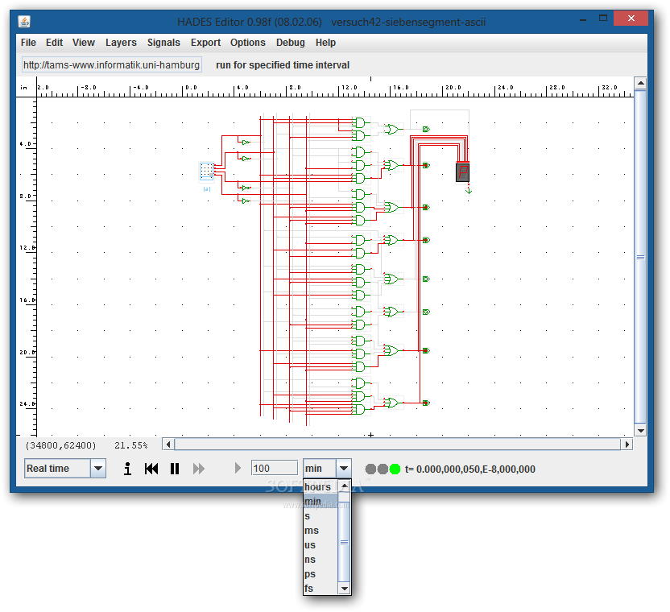Click the bottom inverter gate
The width and height of the screenshot is (670, 612).
point(246,201)
